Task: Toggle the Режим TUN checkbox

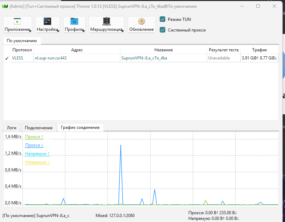Action: (163, 19)
